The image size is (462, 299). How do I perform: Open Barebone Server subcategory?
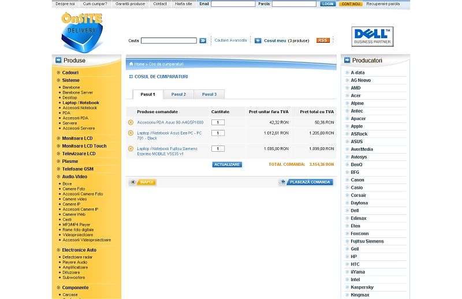[x=77, y=92]
